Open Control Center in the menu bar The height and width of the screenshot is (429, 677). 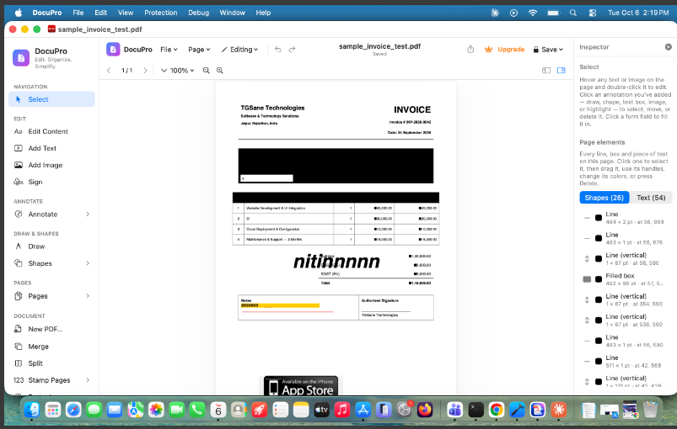click(593, 13)
